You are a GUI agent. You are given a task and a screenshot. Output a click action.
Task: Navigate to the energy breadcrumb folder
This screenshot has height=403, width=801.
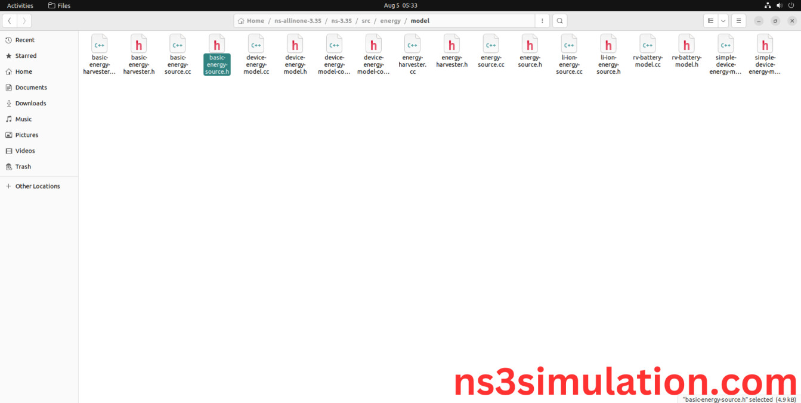(x=390, y=20)
